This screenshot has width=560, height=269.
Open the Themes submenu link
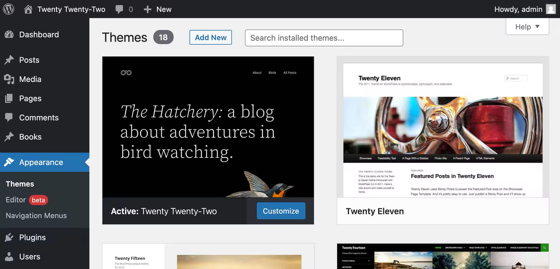(x=20, y=184)
